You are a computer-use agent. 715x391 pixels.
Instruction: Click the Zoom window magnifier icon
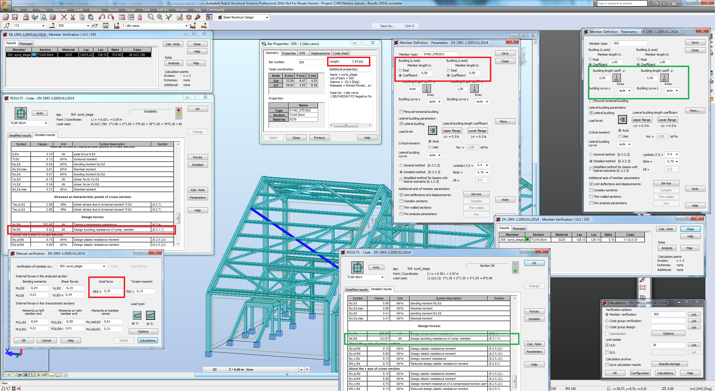[x=151, y=17]
